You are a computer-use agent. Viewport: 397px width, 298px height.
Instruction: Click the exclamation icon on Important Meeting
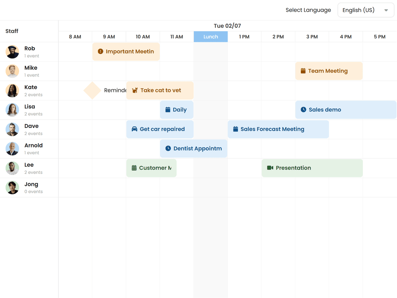[x=100, y=52]
